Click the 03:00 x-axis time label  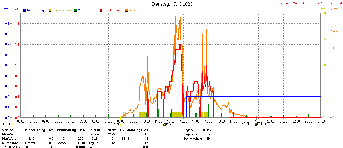58,121
